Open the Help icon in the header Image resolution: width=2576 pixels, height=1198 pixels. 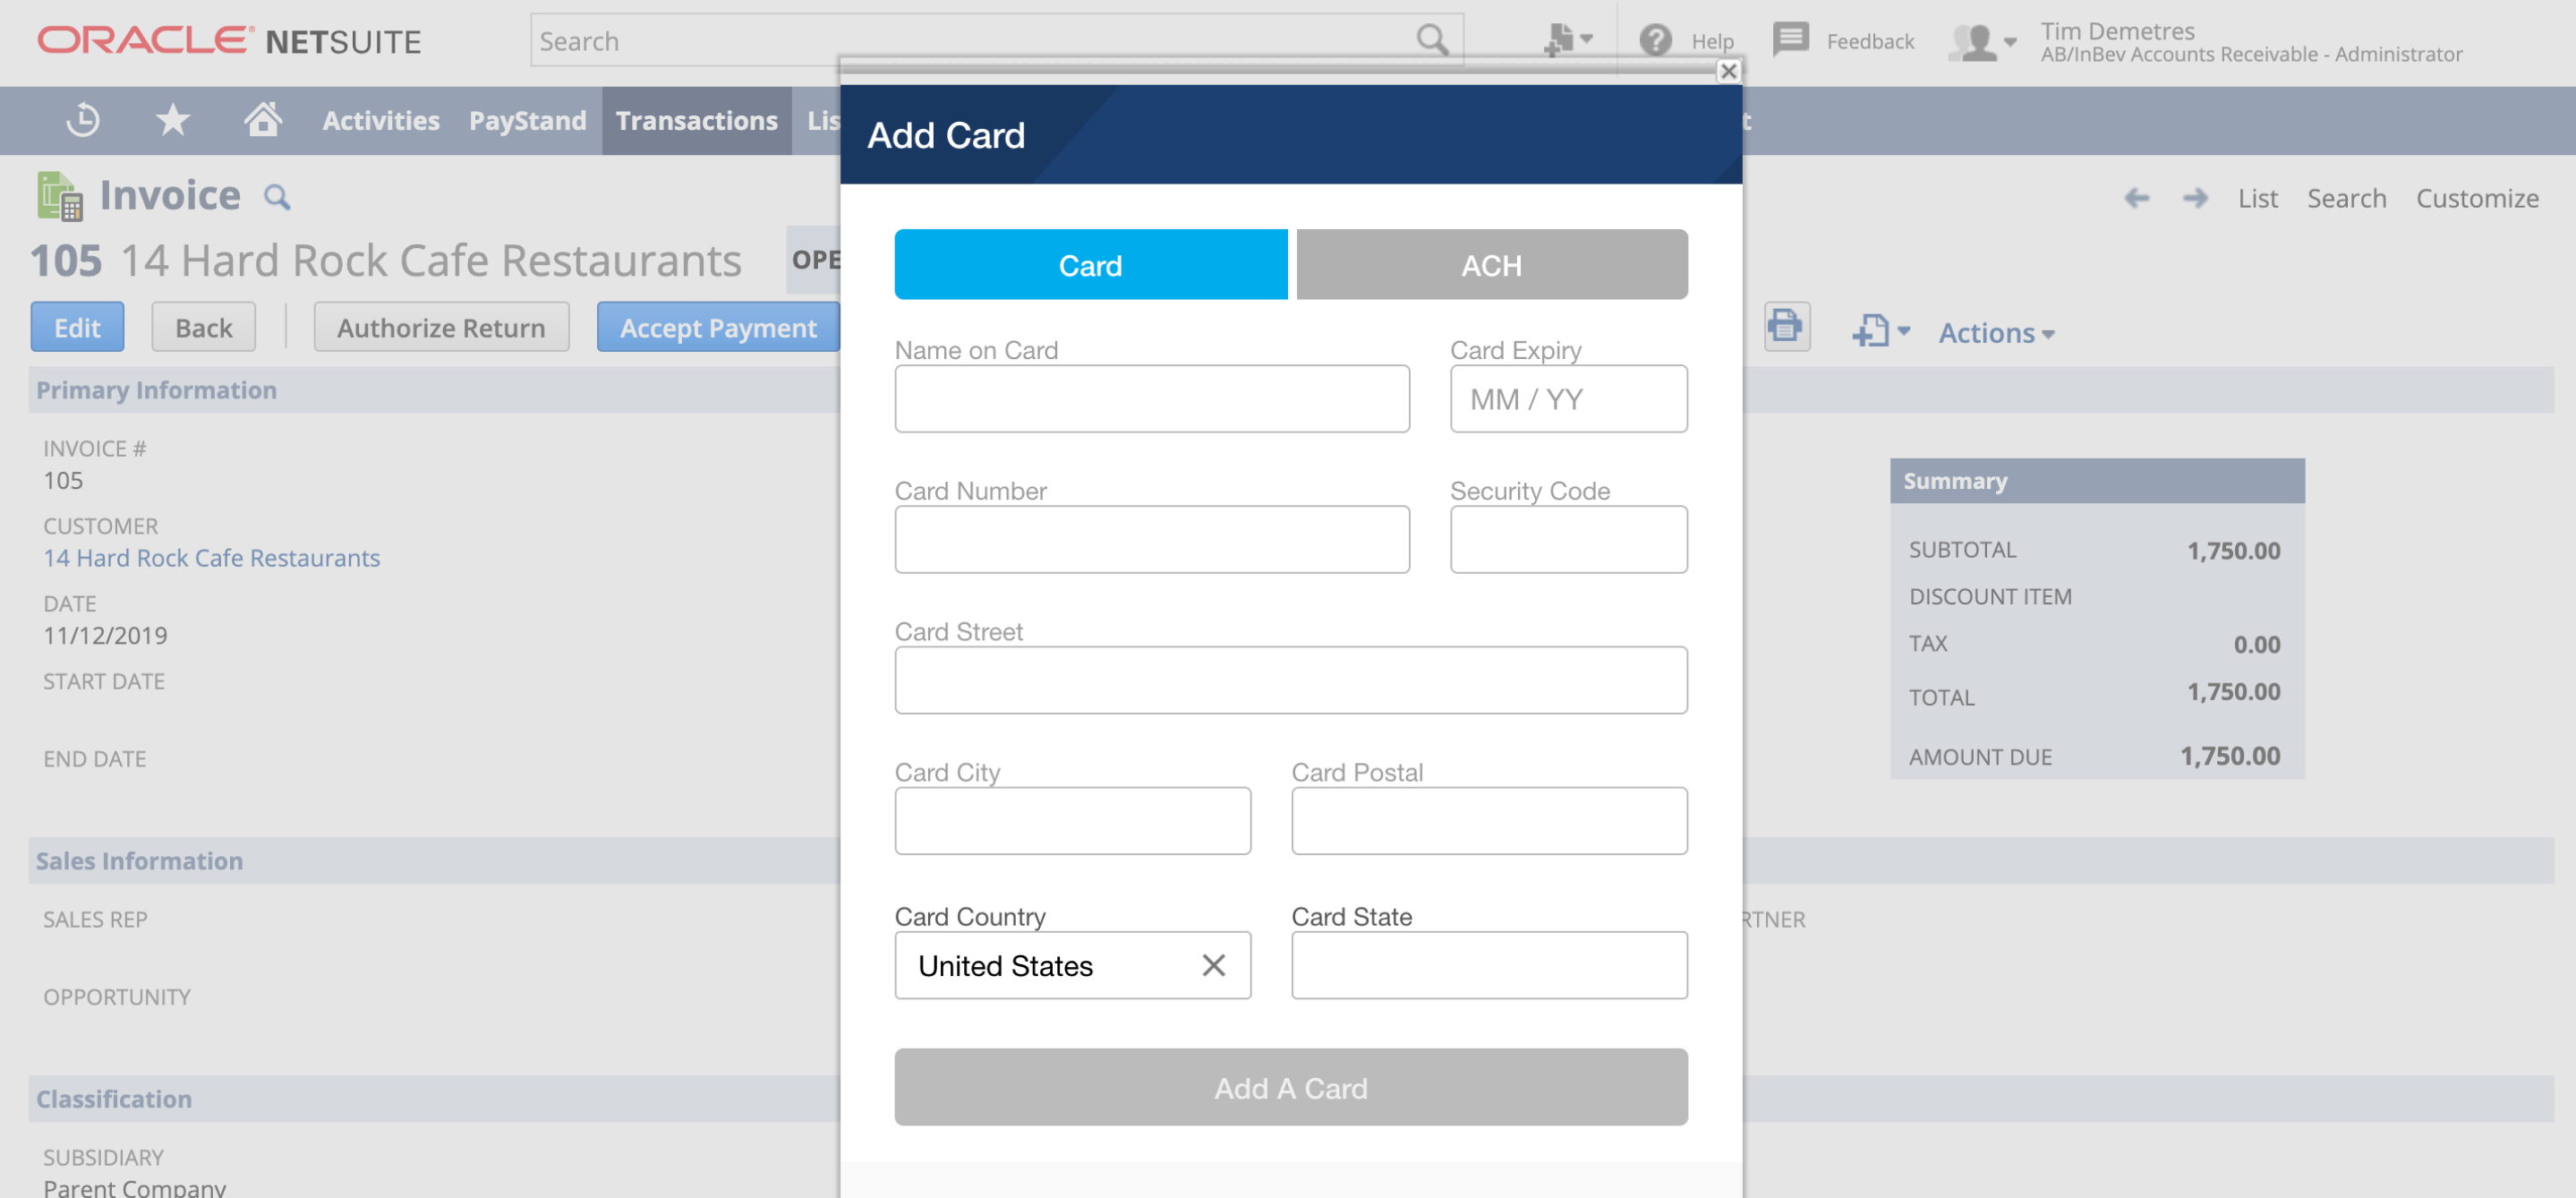tap(1656, 40)
